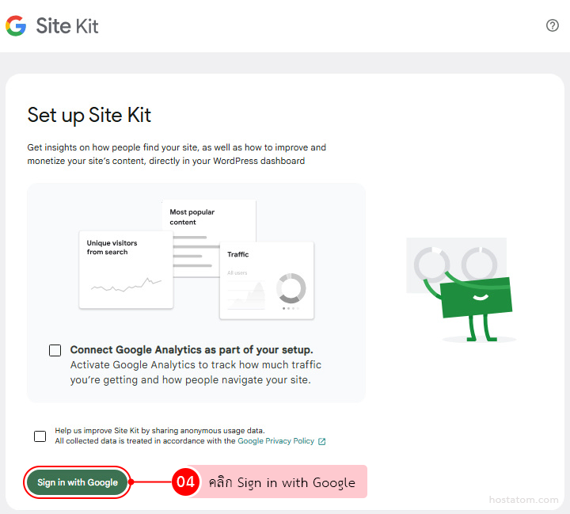
Task: Click the help question mark icon
Action: [x=553, y=25]
